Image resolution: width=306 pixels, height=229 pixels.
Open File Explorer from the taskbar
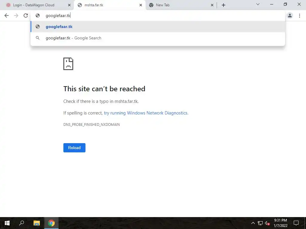click(x=36, y=223)
